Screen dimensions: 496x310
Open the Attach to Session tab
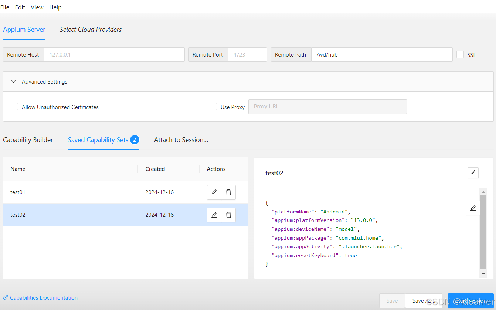pos(181,140)
